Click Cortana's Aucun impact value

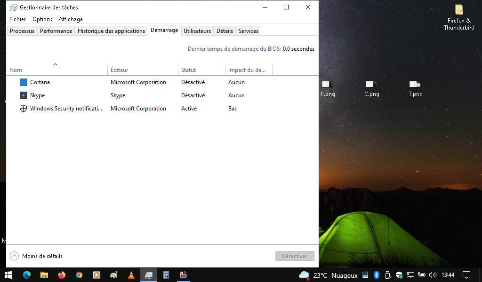pyautogui.click(x=236, y=82)
